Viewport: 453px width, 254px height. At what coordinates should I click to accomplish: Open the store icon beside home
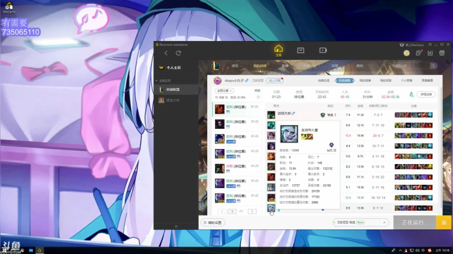point(301,50)
